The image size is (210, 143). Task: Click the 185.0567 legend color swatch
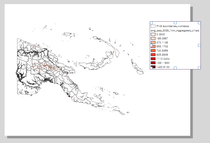[x=153, y=38]
